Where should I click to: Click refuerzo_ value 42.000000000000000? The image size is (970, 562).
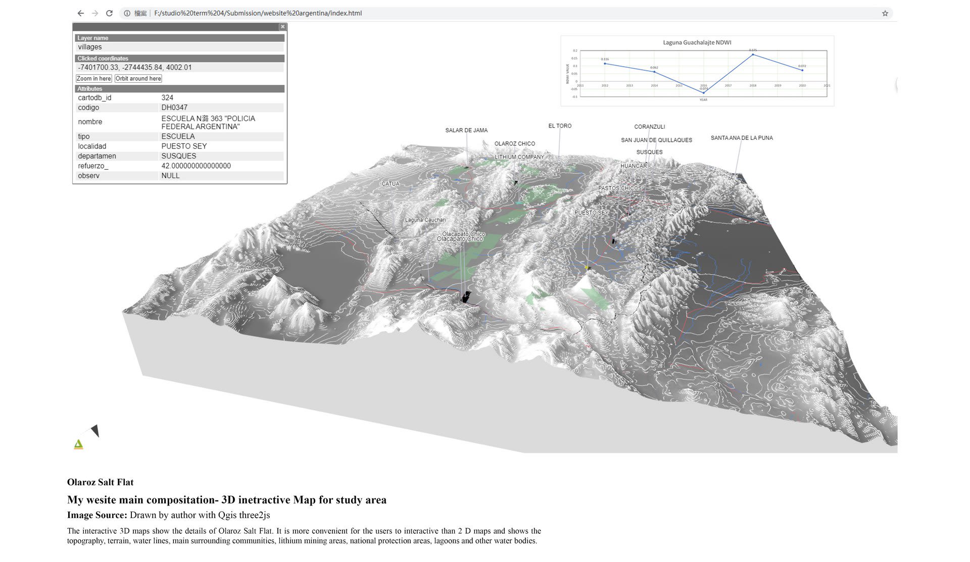click(x=196, y=166)
